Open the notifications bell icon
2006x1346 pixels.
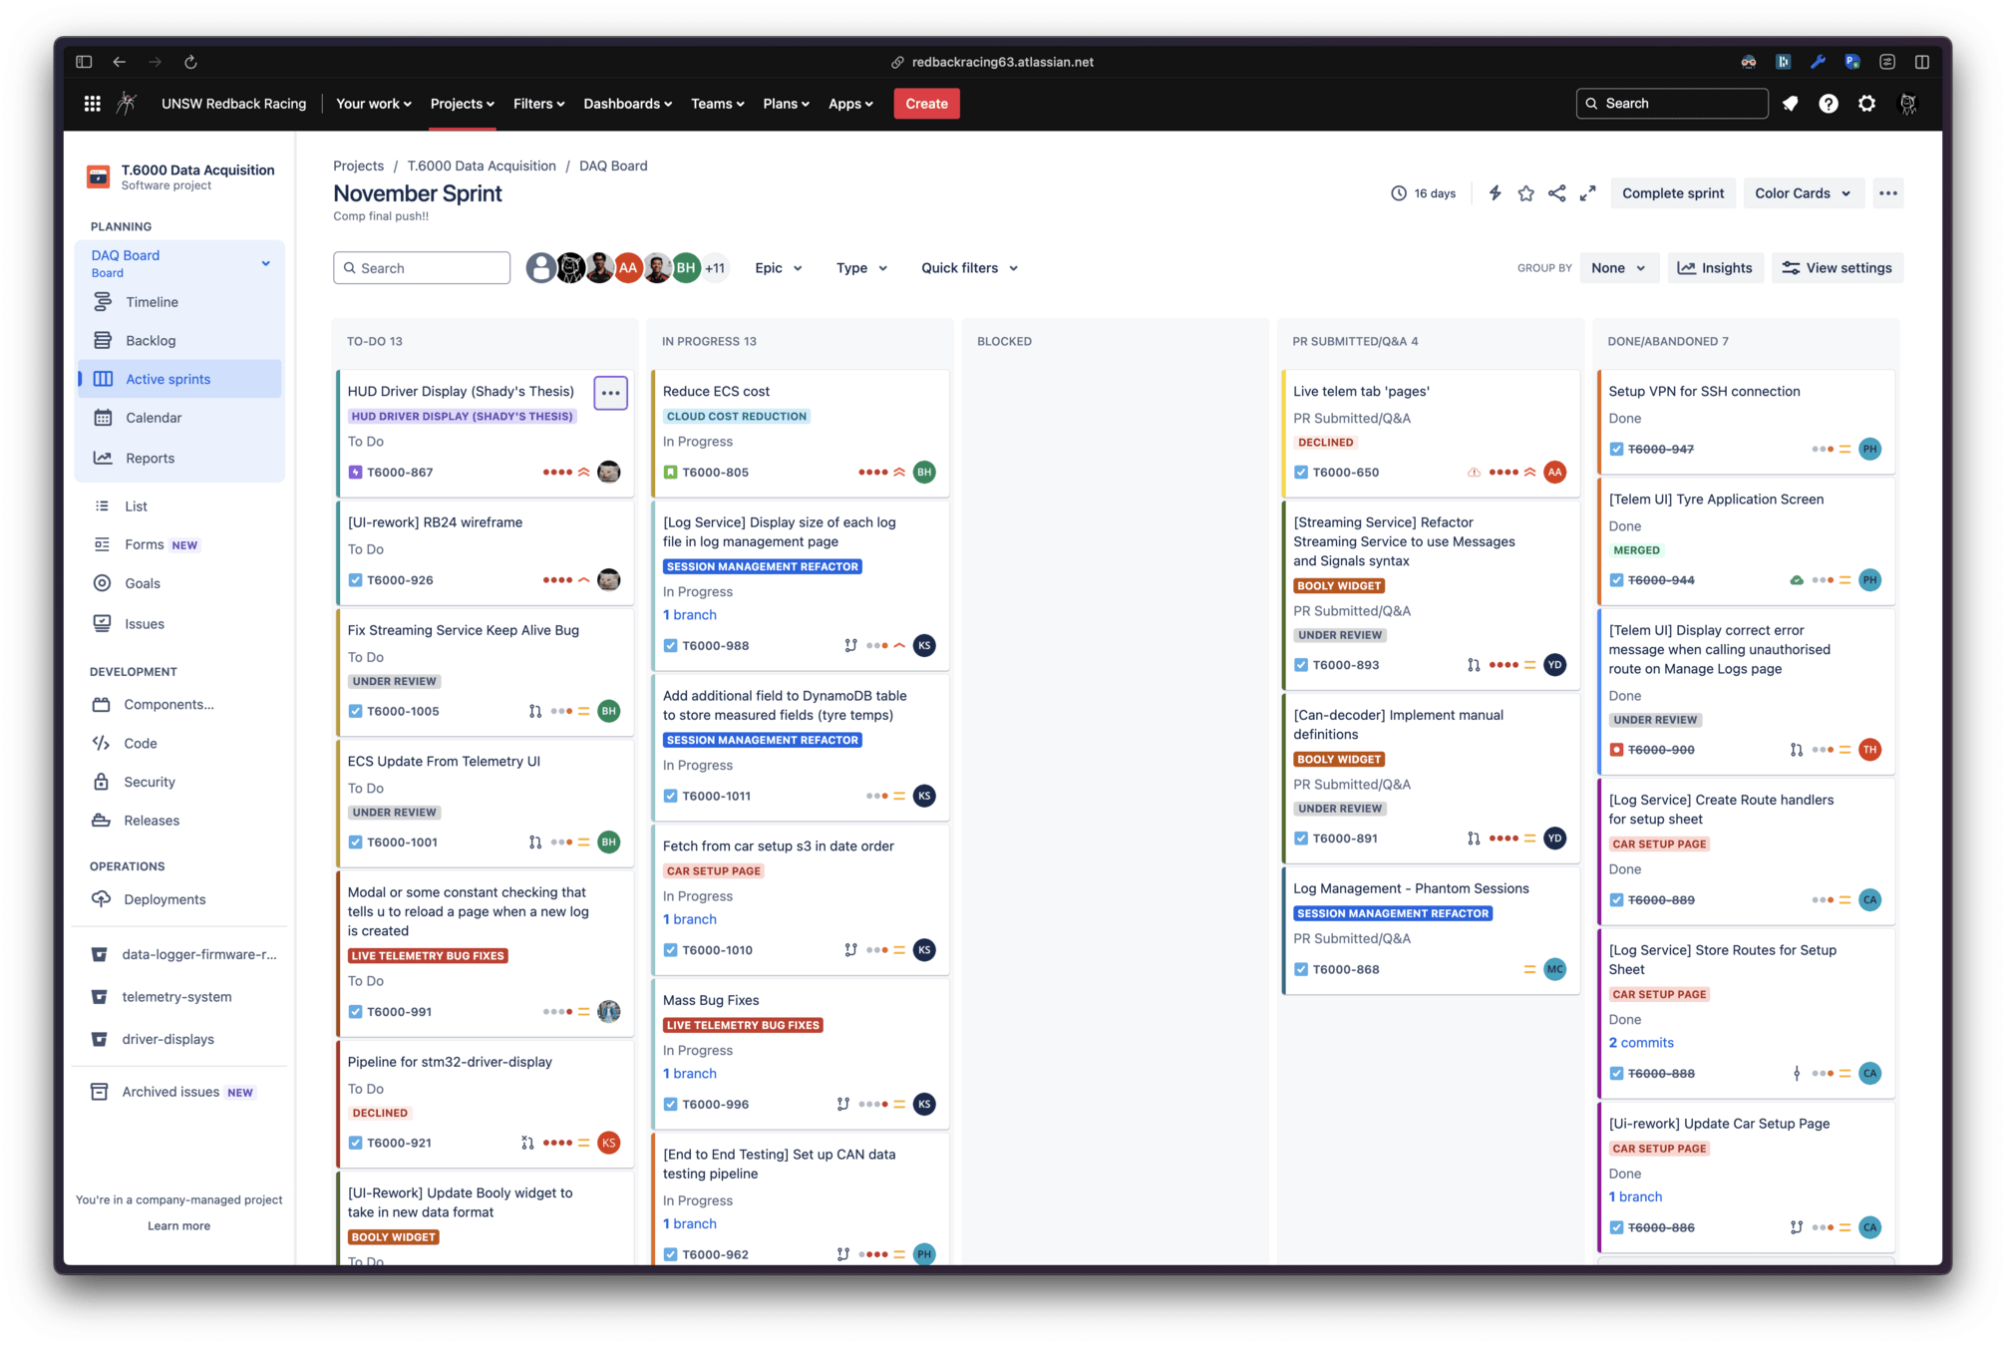click(1791, 104)
